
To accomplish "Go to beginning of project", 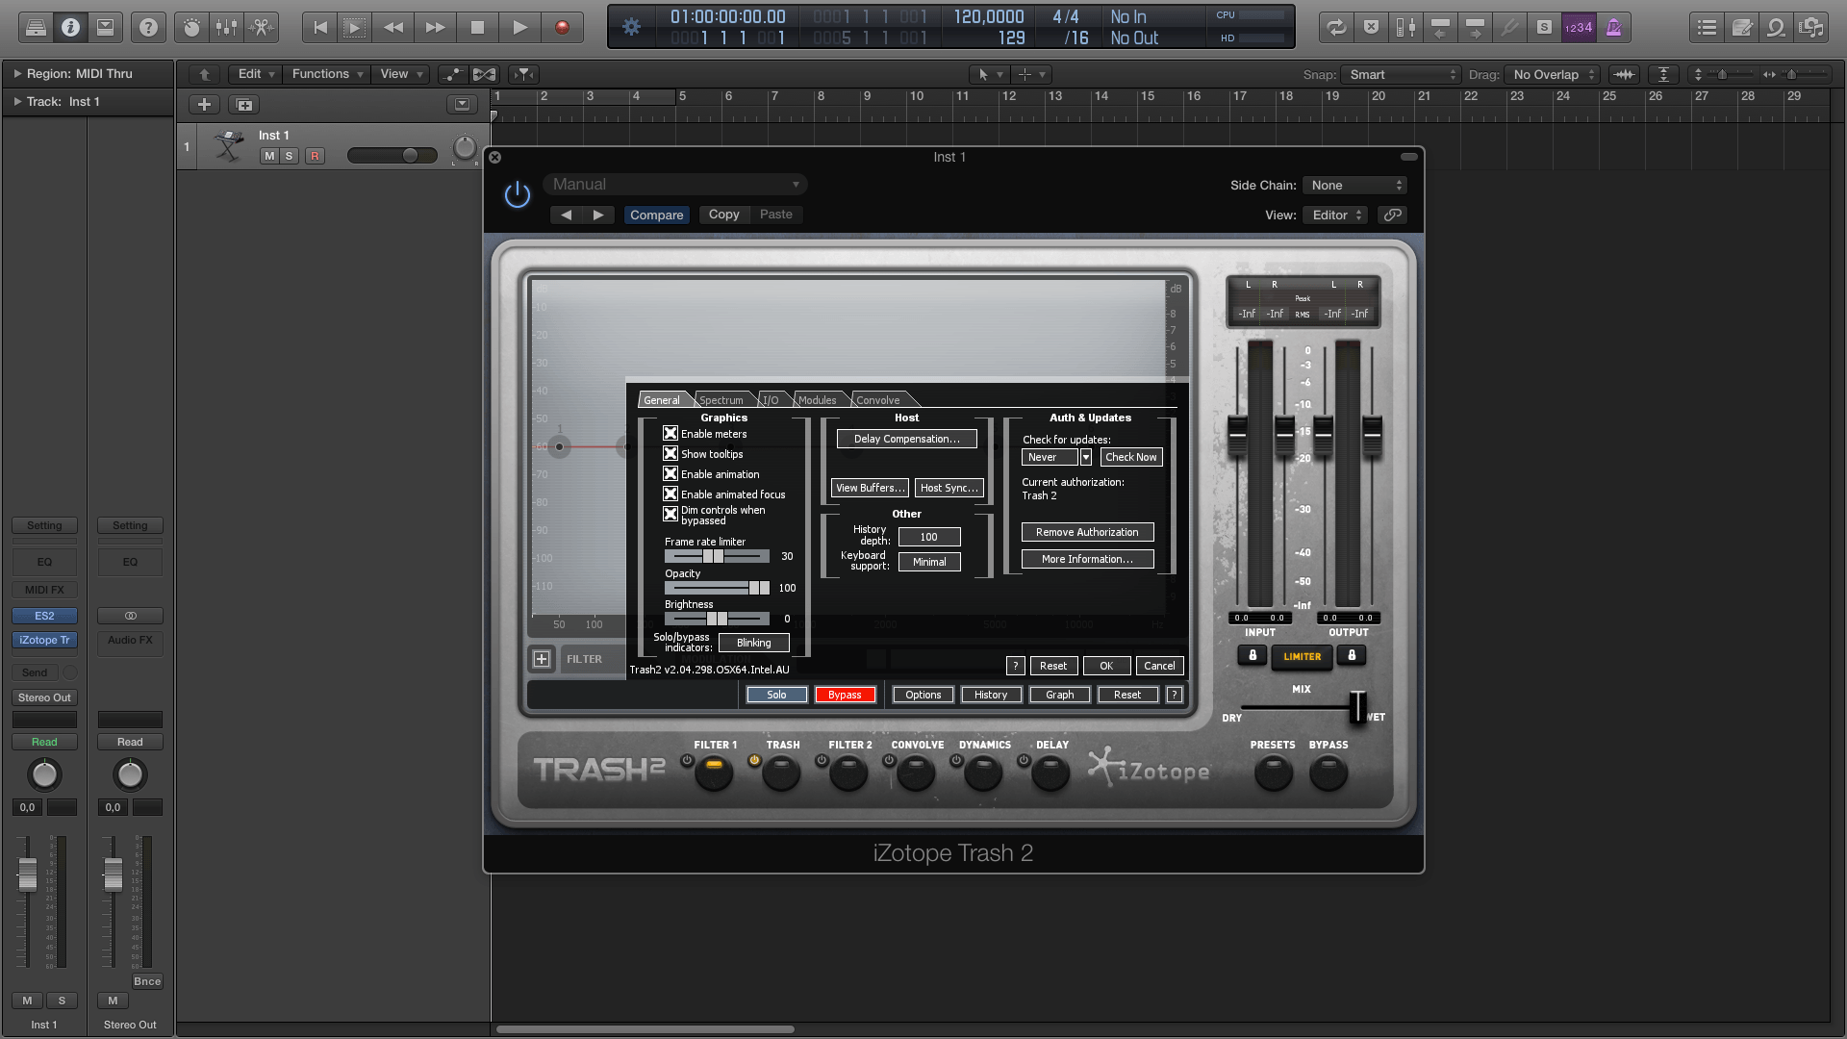I will [x=320, y=28].
